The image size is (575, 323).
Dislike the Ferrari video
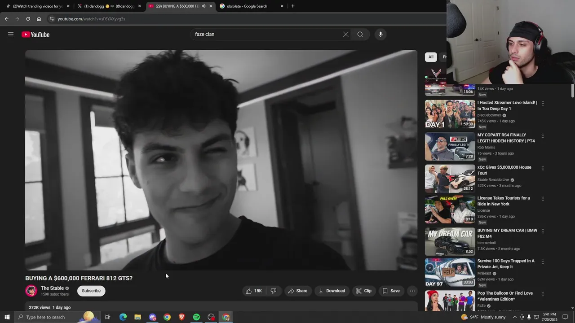(274, 291)
